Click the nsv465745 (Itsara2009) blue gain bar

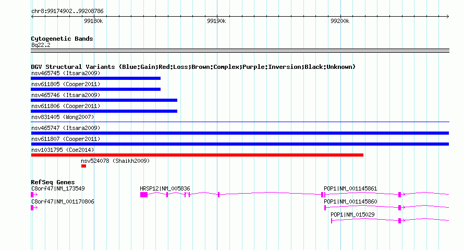95,78
